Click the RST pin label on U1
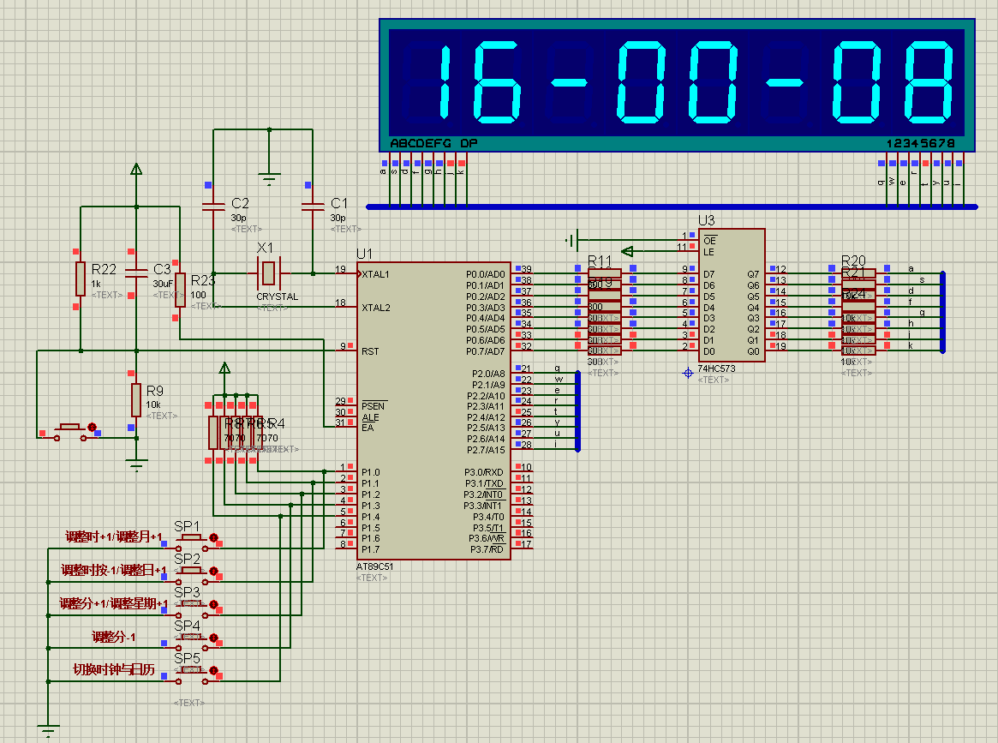 coord(370,351)
